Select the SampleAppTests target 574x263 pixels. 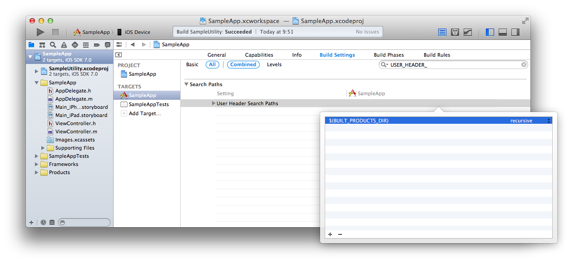point(148,104)
